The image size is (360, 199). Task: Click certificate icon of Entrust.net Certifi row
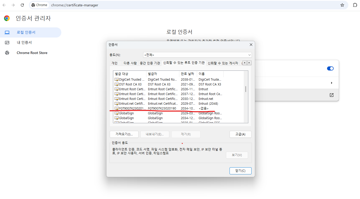[x=117, y=104]
